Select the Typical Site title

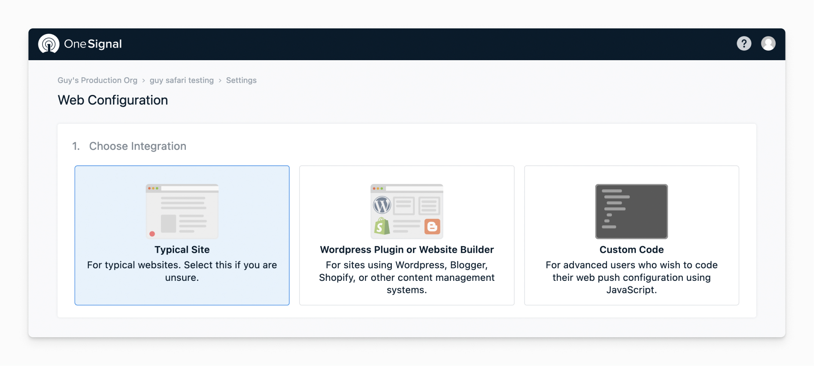[x=182, y=249]
